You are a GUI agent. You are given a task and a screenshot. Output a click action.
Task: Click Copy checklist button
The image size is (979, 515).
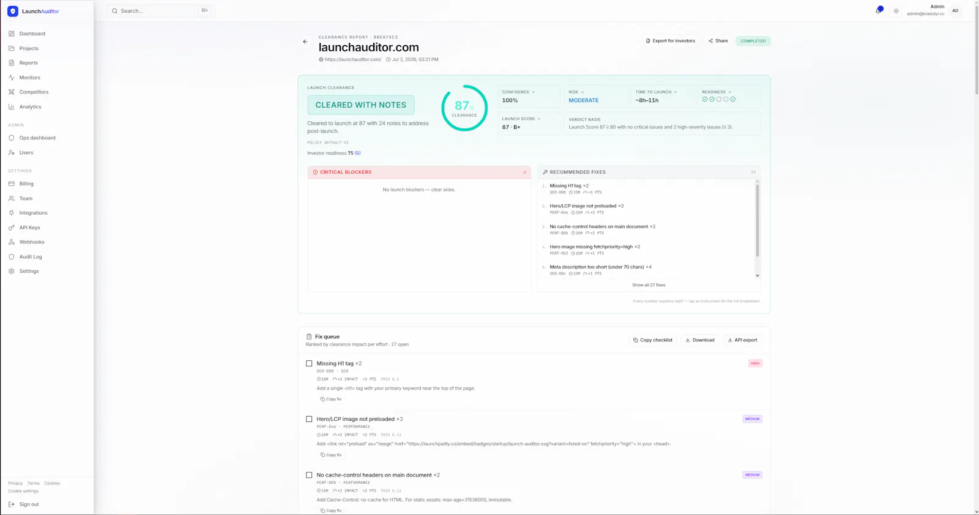click(x=653, y=340)
